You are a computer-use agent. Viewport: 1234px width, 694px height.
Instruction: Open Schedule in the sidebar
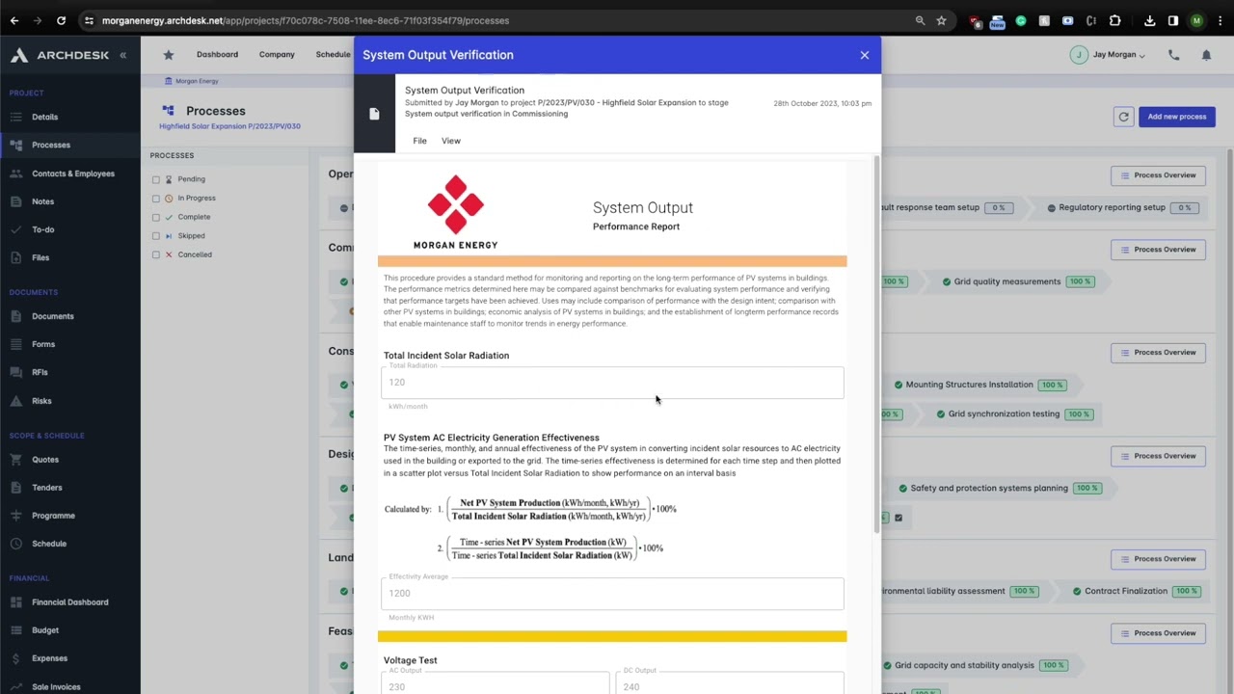[48, 544]
